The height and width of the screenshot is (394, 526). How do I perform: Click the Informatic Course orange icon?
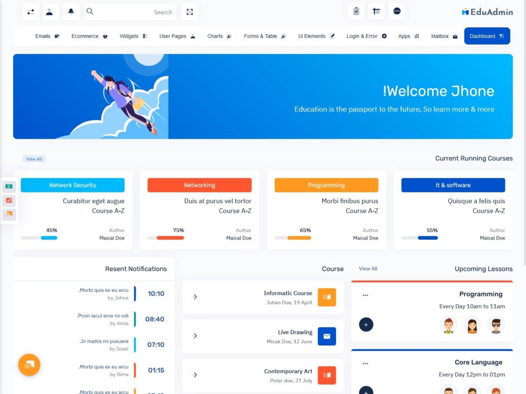327,297
